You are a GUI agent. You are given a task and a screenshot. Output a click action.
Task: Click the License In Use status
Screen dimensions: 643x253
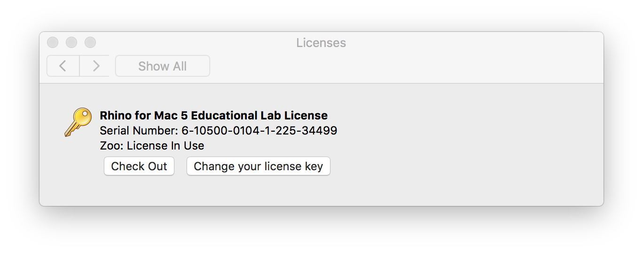coord(165,146)
